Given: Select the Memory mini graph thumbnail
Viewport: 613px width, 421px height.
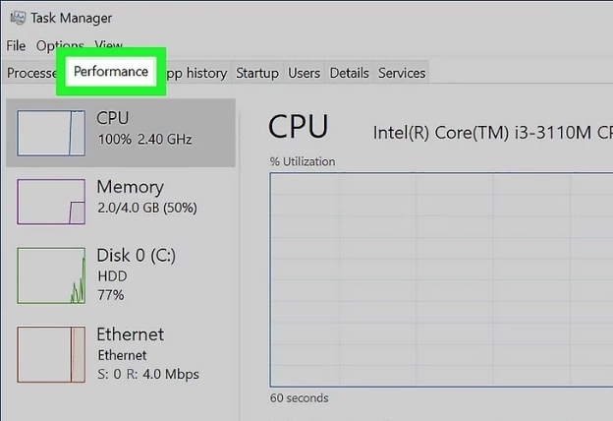Looking at the screenshot, I should [52, 203].
